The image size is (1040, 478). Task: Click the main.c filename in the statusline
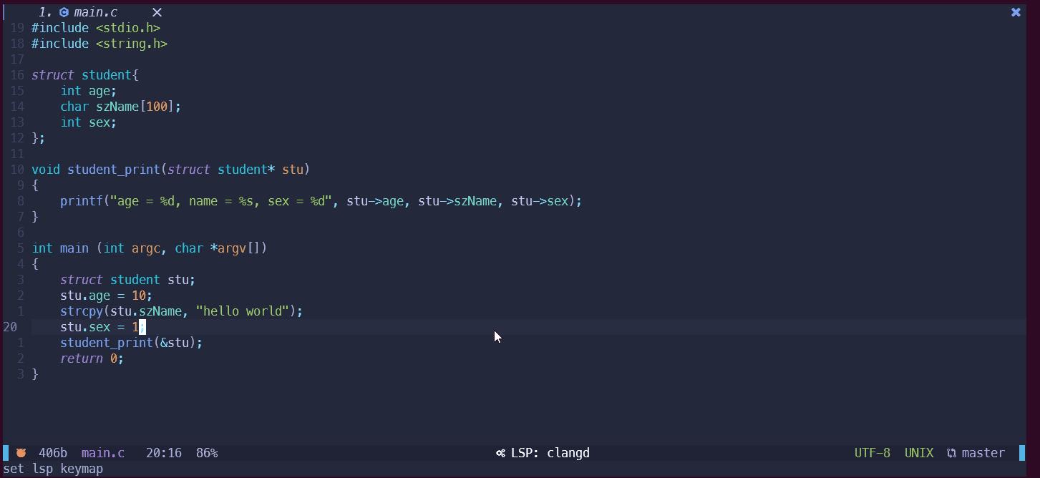pos(103,453)
